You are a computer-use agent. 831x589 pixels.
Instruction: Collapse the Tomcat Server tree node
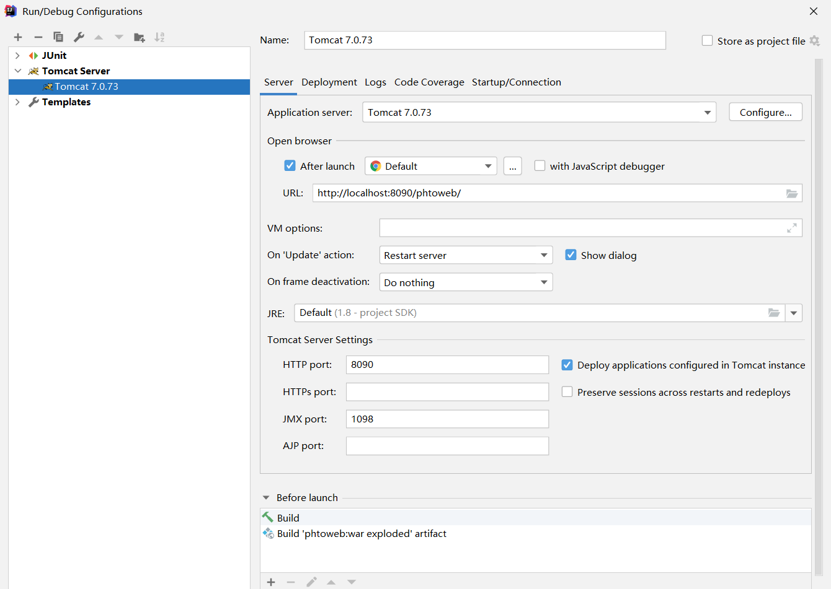click(x=17, y=71)
